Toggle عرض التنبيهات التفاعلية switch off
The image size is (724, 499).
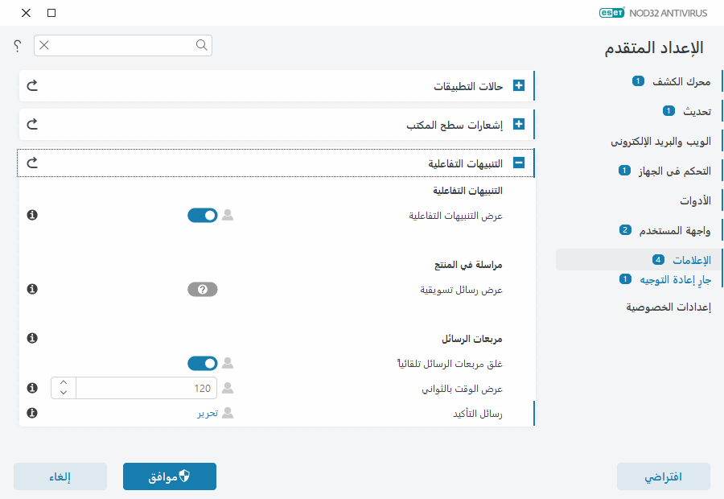202,216
